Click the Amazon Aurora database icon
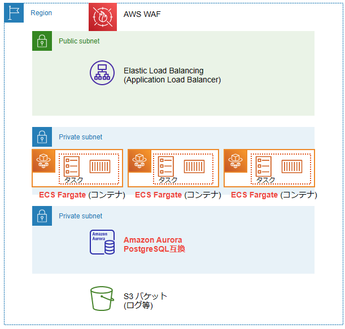 point(102,242)
